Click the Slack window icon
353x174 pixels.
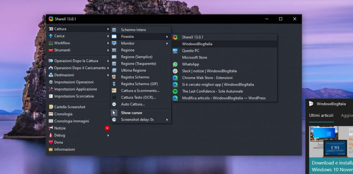(x=175, y=71)
